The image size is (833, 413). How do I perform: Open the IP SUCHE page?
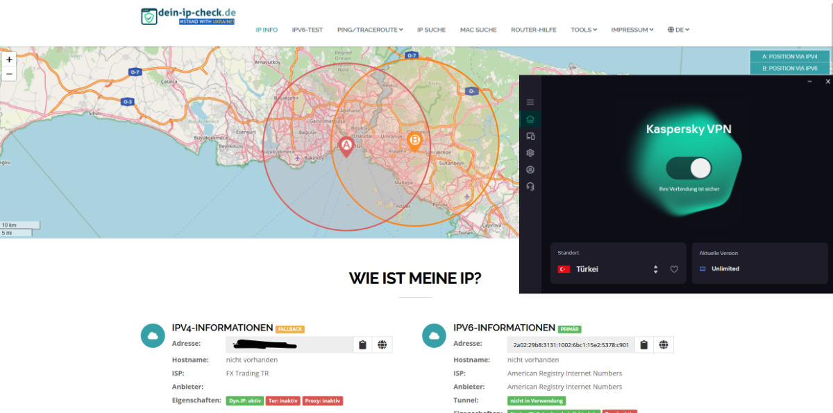click(431, 30)
